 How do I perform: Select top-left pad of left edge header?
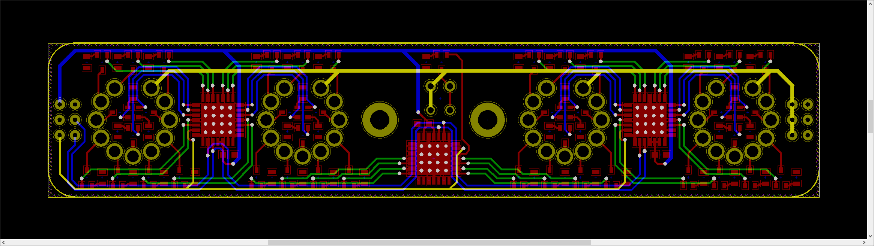[x=60, y=104]
